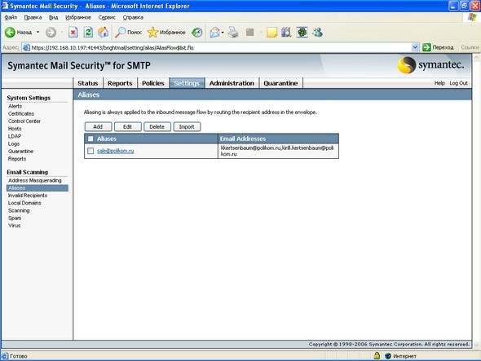The width and height of the screenshot is (481, 361).
Task: Refresh the page with green arrows icon
Action: (88, 33)
